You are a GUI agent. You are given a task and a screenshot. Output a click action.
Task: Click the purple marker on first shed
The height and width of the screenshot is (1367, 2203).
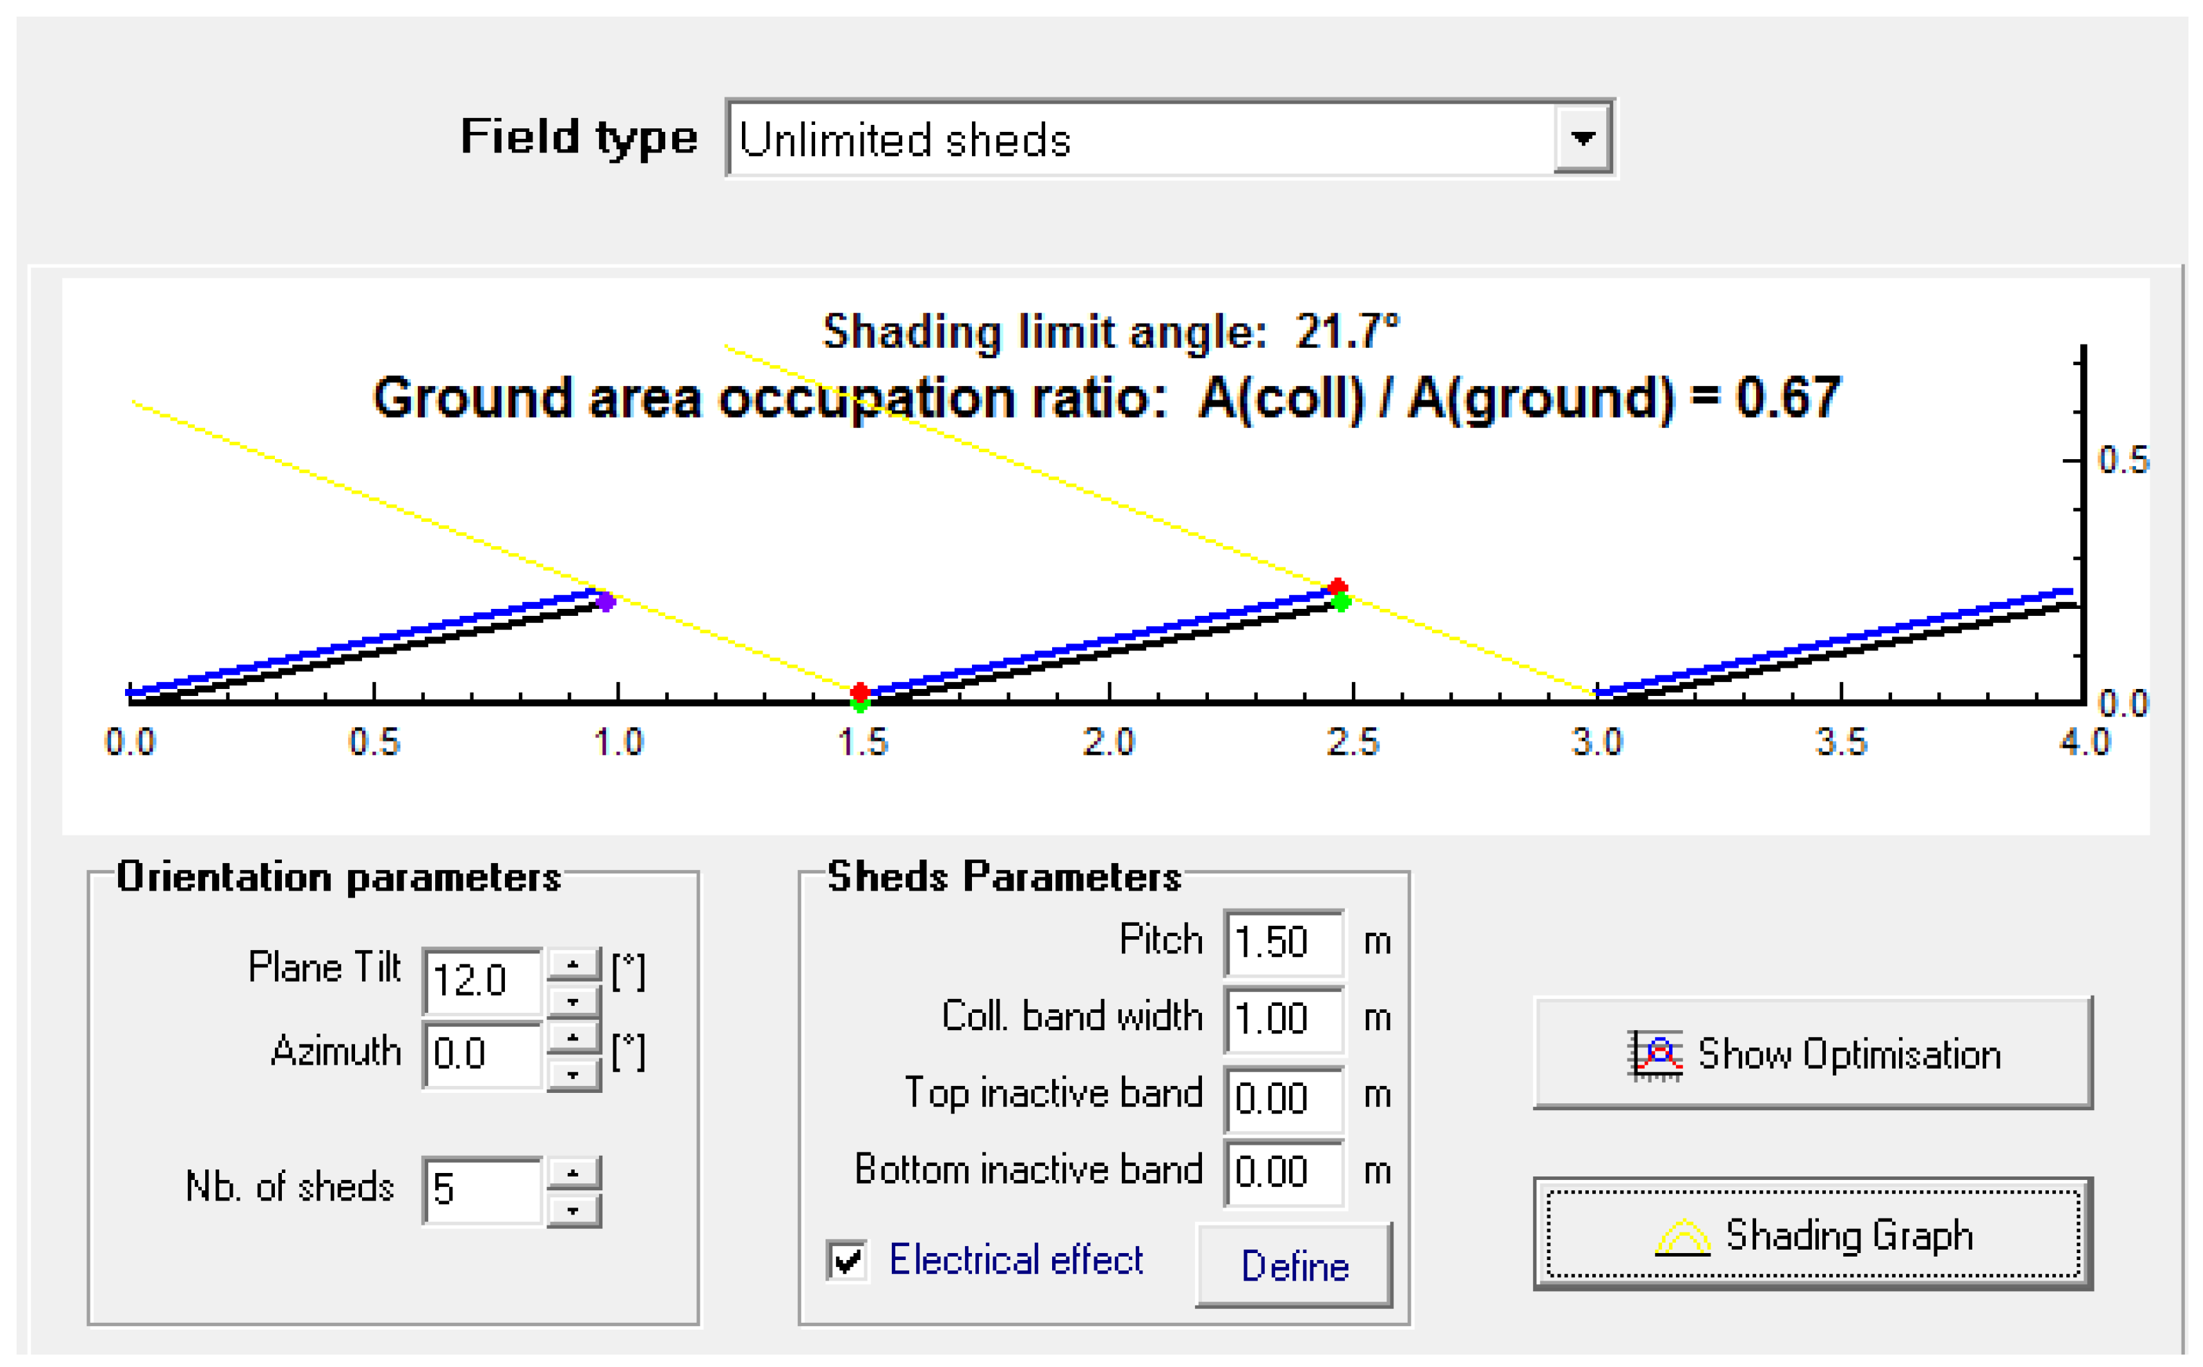606,601
